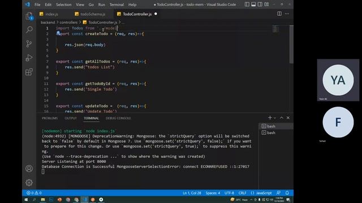
Task: Click the feedback icon in status bar
Action: click(x=279, y=193)
